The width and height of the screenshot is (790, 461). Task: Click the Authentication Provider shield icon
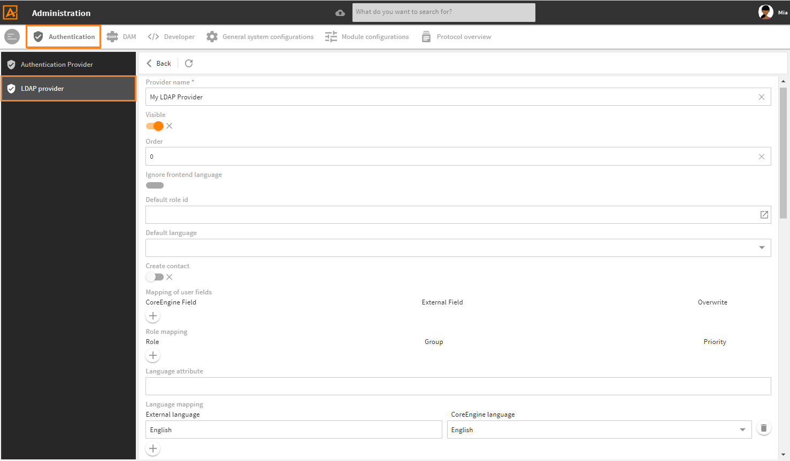(11, 65)
